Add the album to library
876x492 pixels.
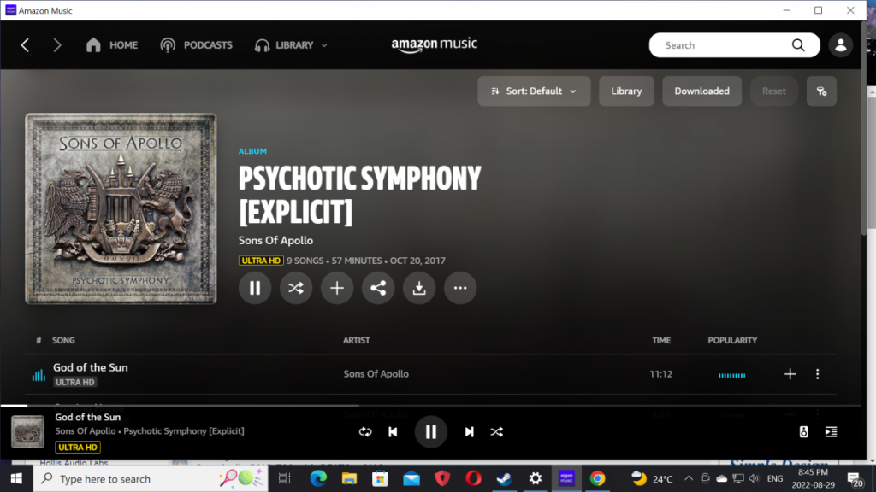click(x=337, y=288)
